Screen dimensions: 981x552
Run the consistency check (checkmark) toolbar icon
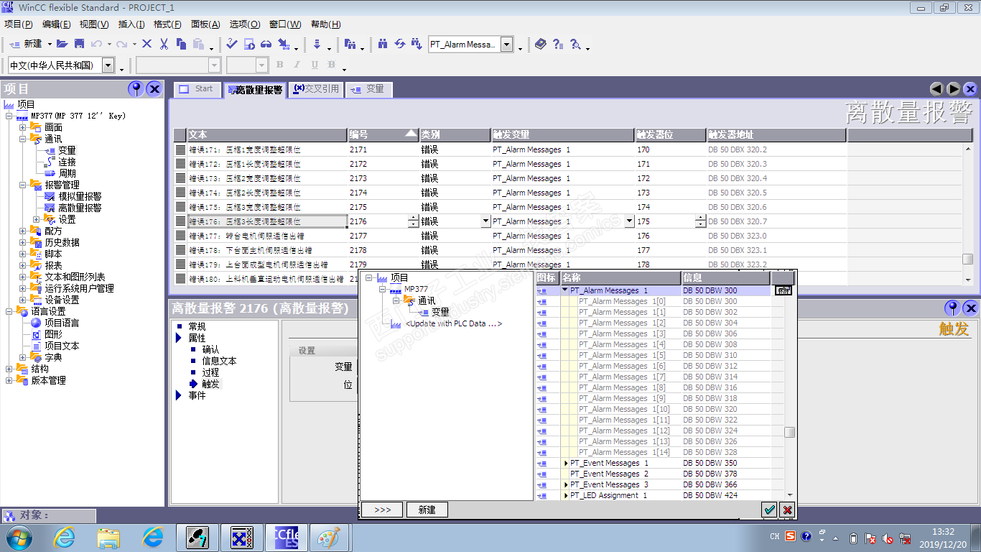click(x=231, y=44)
